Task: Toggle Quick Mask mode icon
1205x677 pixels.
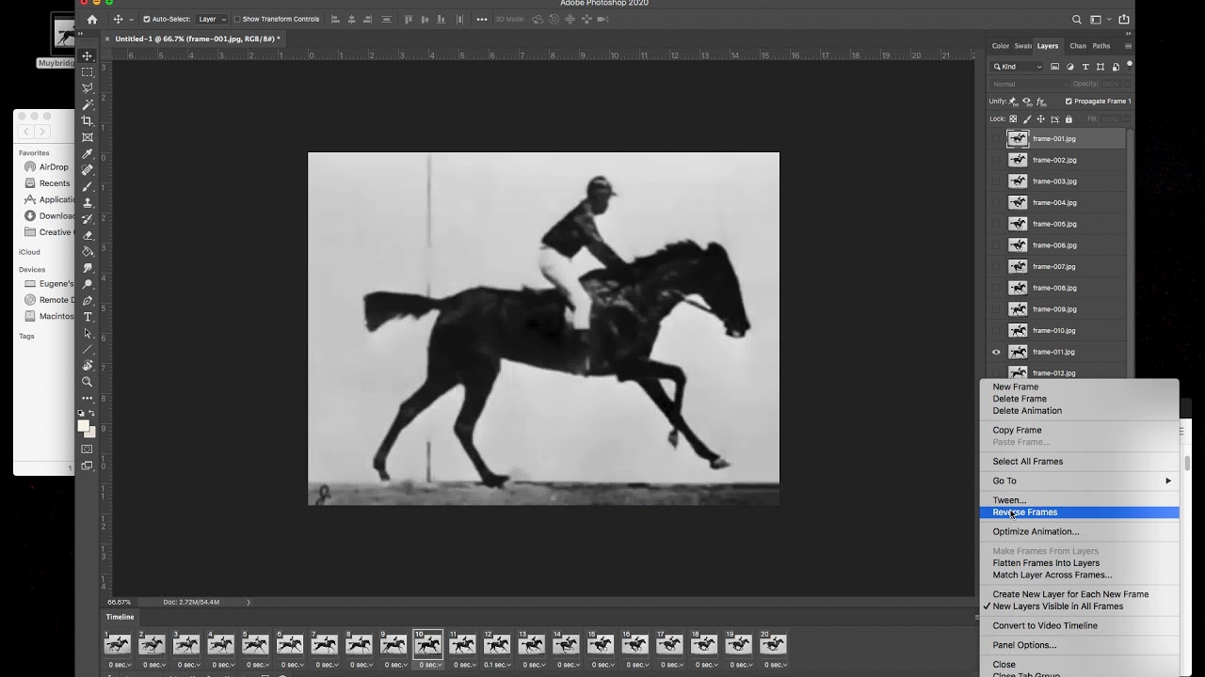Action: (88, 449)
